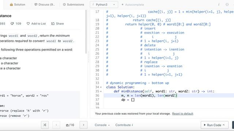Click empty editor line 38
234x131 pixels.
(x=169, y=104)
